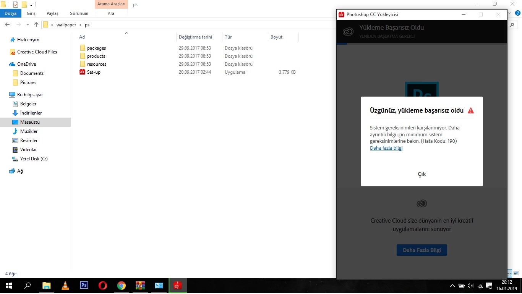522x294 pixels.
Task: Expand the wallpaper breadcrumb chevron
Action: coord(81,25)
